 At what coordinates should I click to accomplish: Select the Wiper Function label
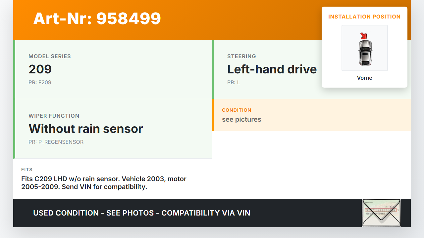pos(54,116)
